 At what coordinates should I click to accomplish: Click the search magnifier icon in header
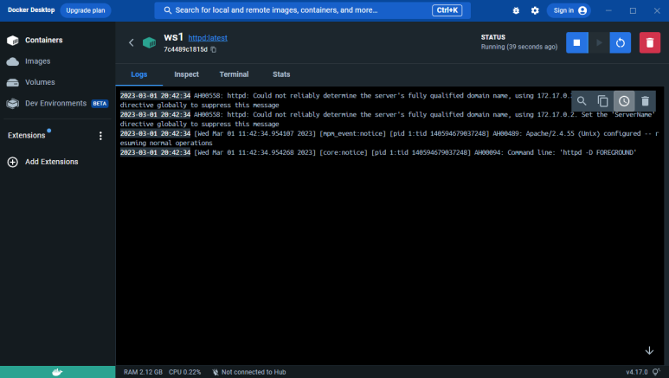pos(168,10)
